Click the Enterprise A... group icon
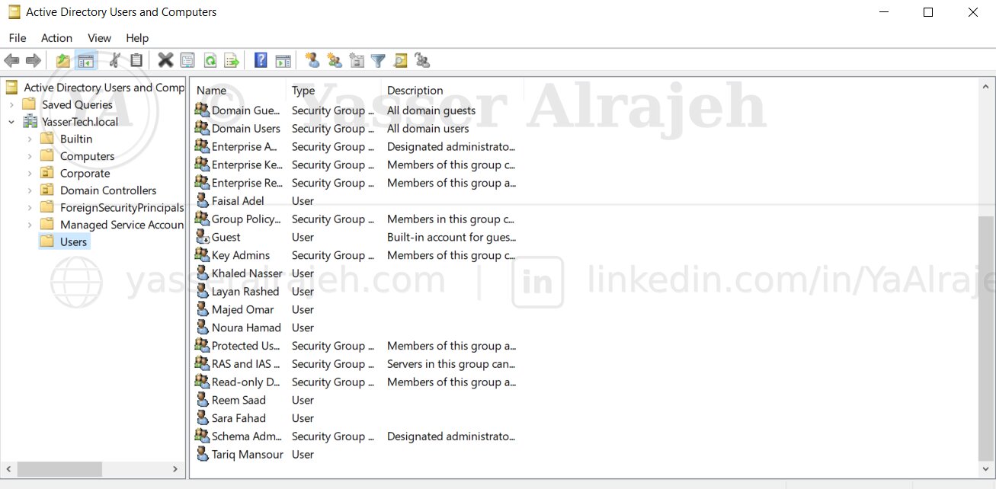Screen dimensions: 996x489 [x=202, y=147]
